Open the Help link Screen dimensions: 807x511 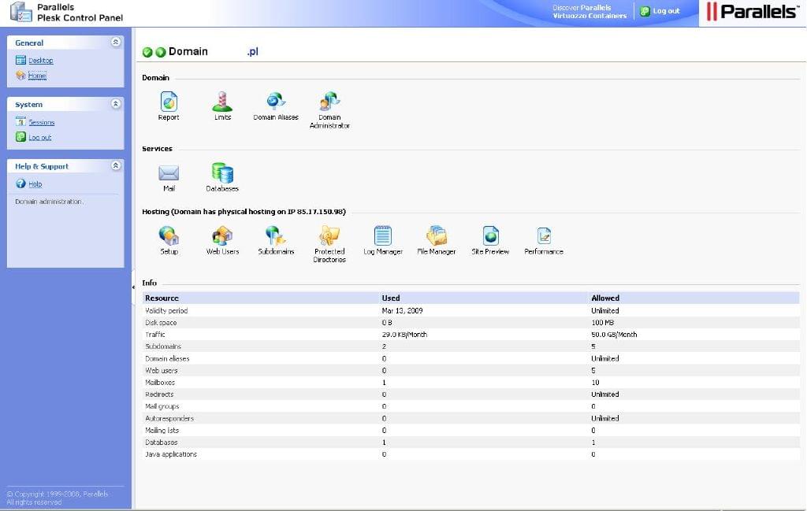click(x=35, y=184)
